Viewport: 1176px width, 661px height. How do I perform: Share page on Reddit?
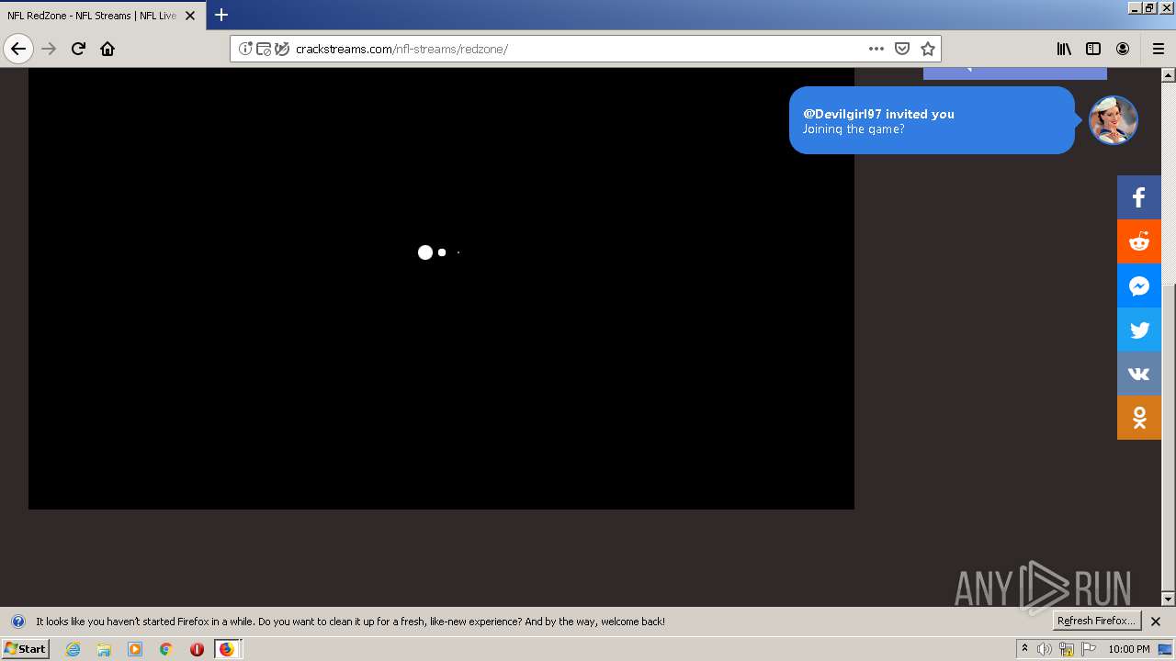[x=1139, y=241]
